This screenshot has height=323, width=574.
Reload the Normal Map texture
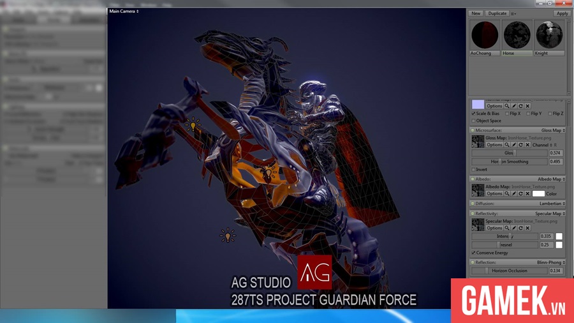(x=520, y=106)
